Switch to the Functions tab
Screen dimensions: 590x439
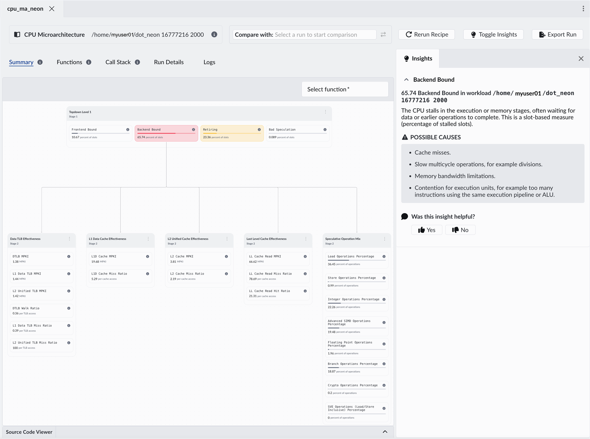tap(69, 62)
